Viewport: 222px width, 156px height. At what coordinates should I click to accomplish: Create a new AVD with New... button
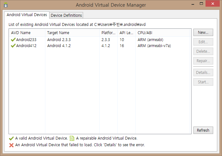click(x=203, y=33)
